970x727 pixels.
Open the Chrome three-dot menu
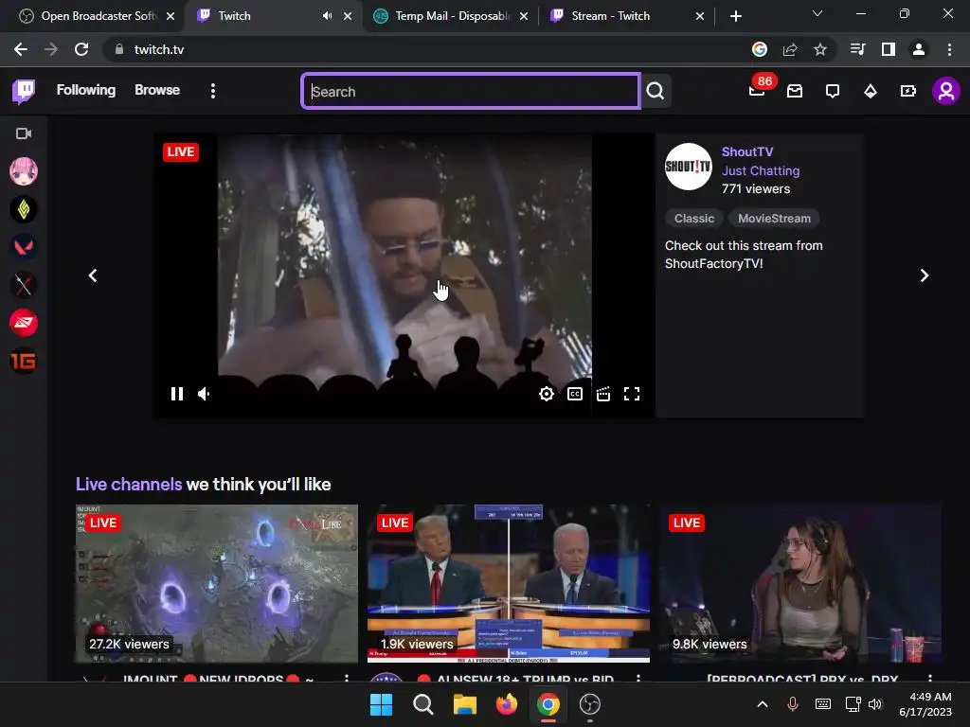click(949, 49)
